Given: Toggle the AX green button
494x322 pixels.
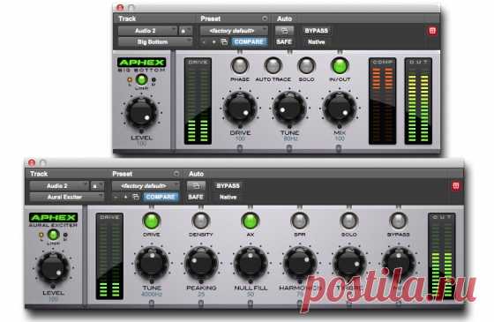Looking at the screenshot, I should [251, 221].
